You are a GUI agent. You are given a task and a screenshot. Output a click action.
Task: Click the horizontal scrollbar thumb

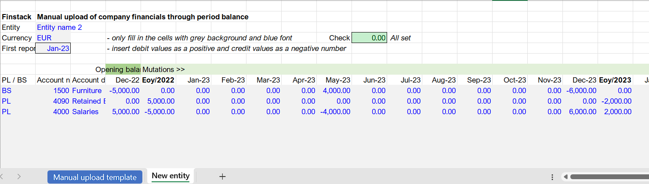(x=609, y=177)
